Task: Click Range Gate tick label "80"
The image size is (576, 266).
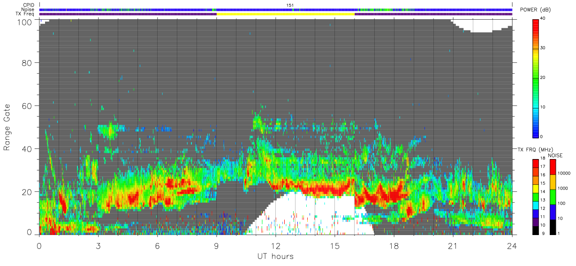Action: (x=27, y=62)
